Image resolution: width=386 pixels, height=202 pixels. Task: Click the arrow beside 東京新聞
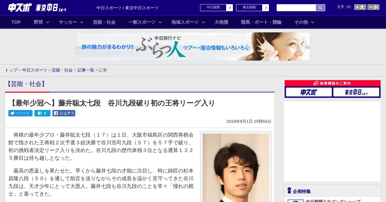coord(266,8)
